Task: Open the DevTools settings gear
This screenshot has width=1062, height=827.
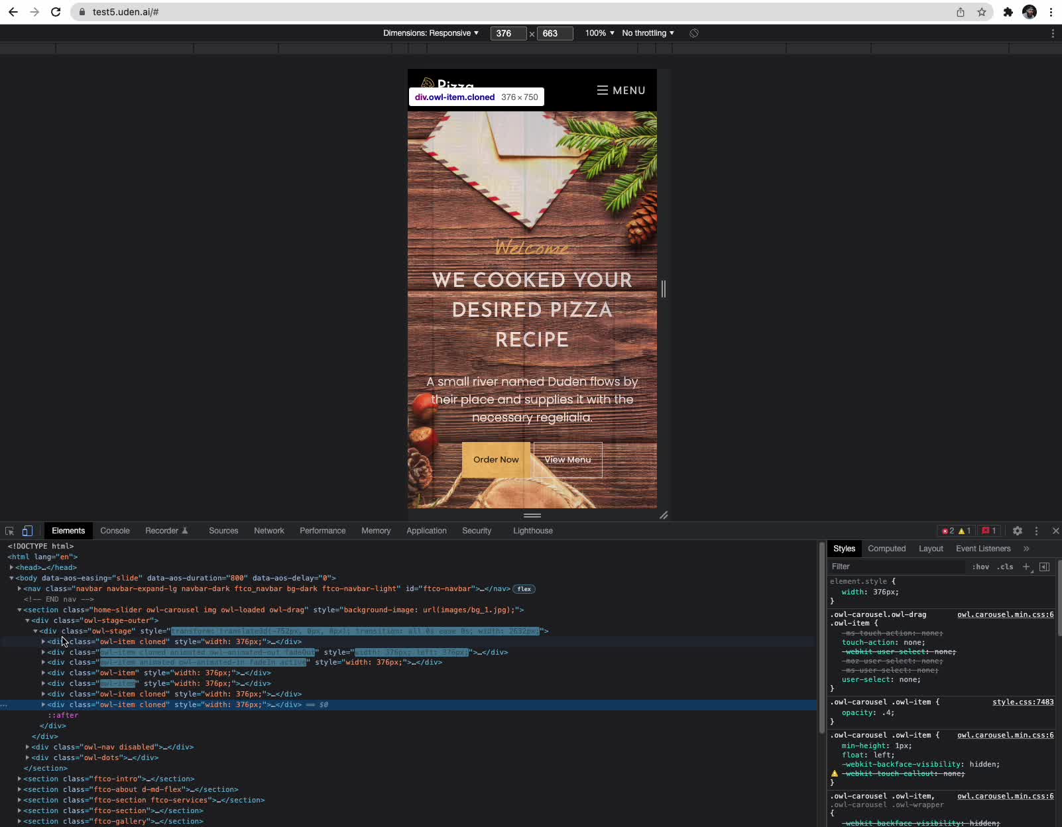Action: coord(1019,531)
